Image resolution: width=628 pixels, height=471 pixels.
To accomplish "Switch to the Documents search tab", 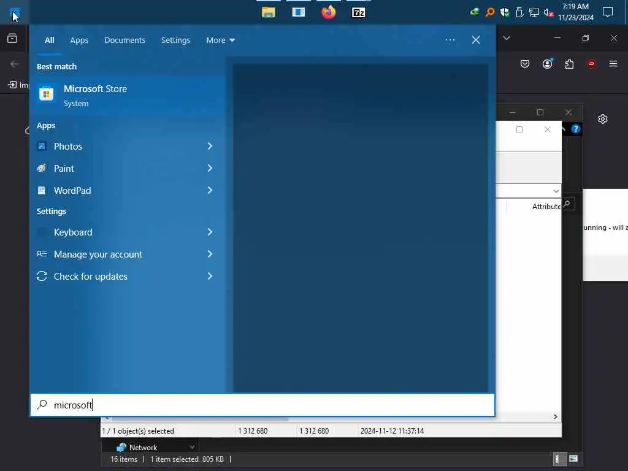I will click(124, 40).
